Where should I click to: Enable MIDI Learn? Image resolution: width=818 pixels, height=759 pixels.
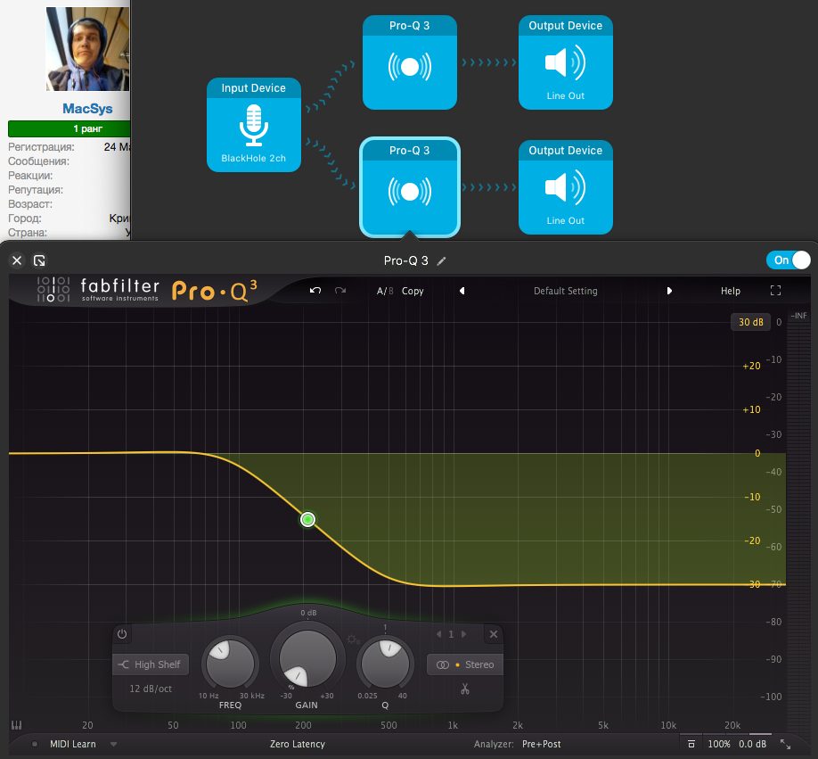(73, 744)
